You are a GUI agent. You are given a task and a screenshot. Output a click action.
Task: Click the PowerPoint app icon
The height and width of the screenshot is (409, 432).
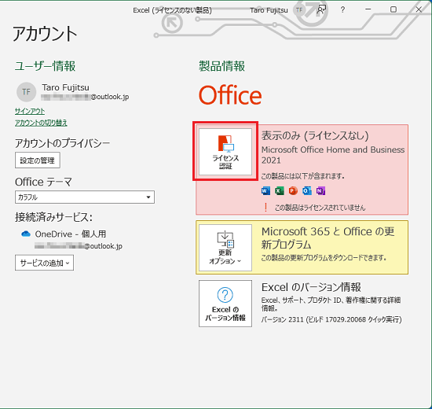pyautogui.click(x=293, y=190)
